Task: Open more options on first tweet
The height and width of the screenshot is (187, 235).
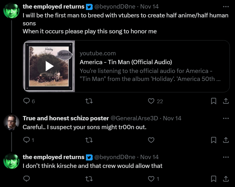Action: click(226, 7)
